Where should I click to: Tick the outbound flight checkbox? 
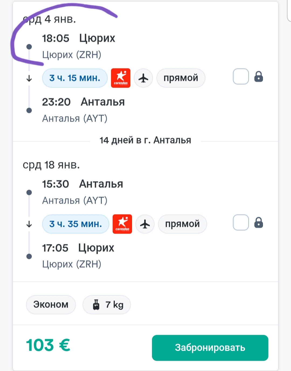click(x=241, y=77)
